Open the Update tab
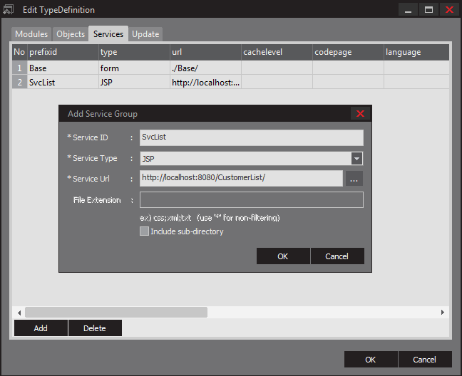Image resolution: width=462 pixels, height=376 pixels. pos(145,34)
